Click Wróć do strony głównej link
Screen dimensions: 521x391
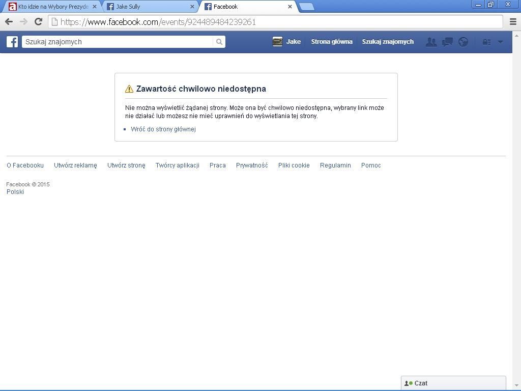click(163, 129)
